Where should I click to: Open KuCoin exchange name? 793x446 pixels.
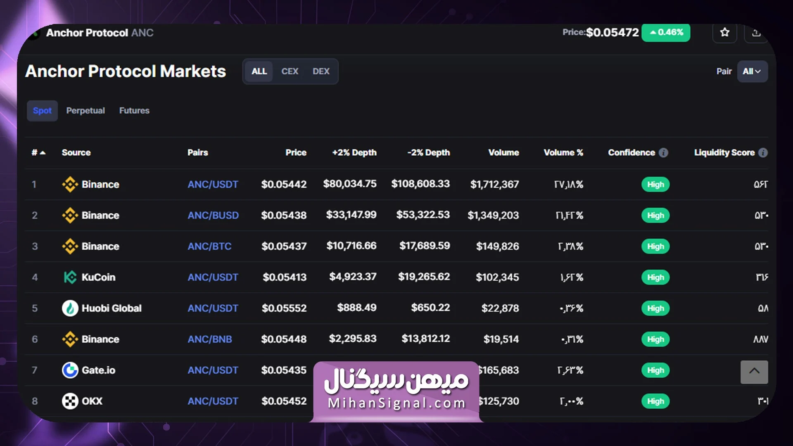coord(98,278)
